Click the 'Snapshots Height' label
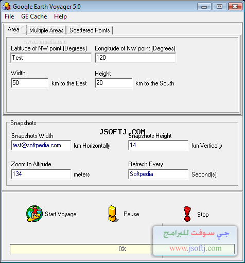Viewport: 245px width, 263px height. point(150,136)
